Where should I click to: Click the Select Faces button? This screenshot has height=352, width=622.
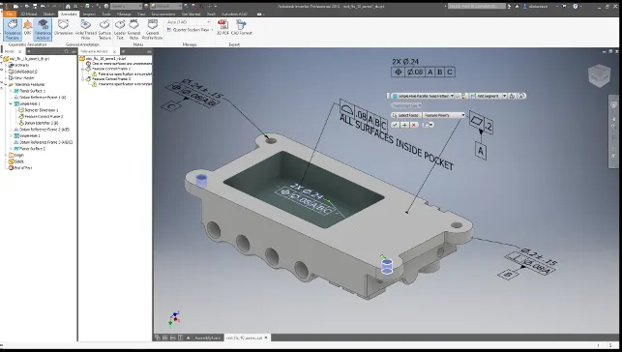click(405, 115)
